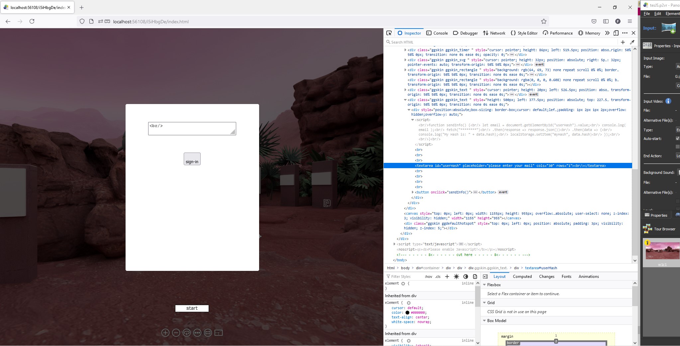Bookmark this page with star icon

coord(544,21)
